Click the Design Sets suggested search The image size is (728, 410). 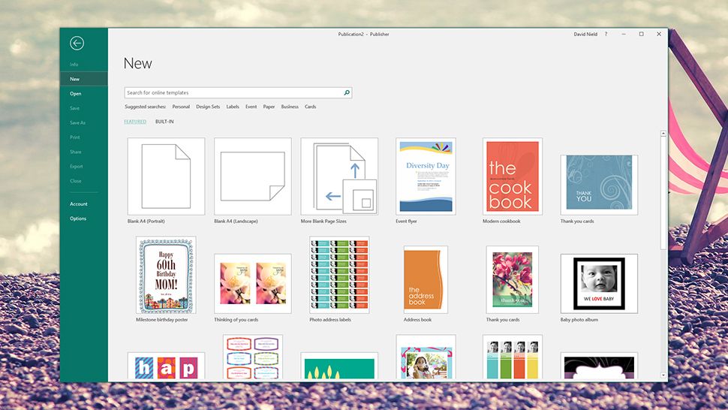(x=208, y=107)
